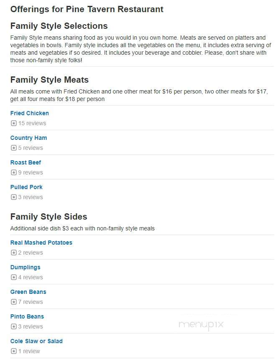Click the star icon under Pulled Pork
This screenshot has width=276, height=359.
point(14,197)
